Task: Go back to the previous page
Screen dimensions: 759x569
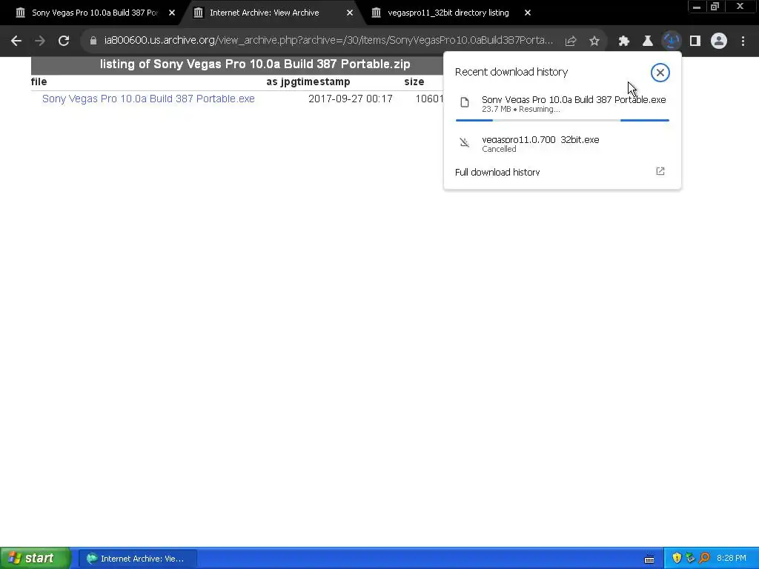Action: 16,41
